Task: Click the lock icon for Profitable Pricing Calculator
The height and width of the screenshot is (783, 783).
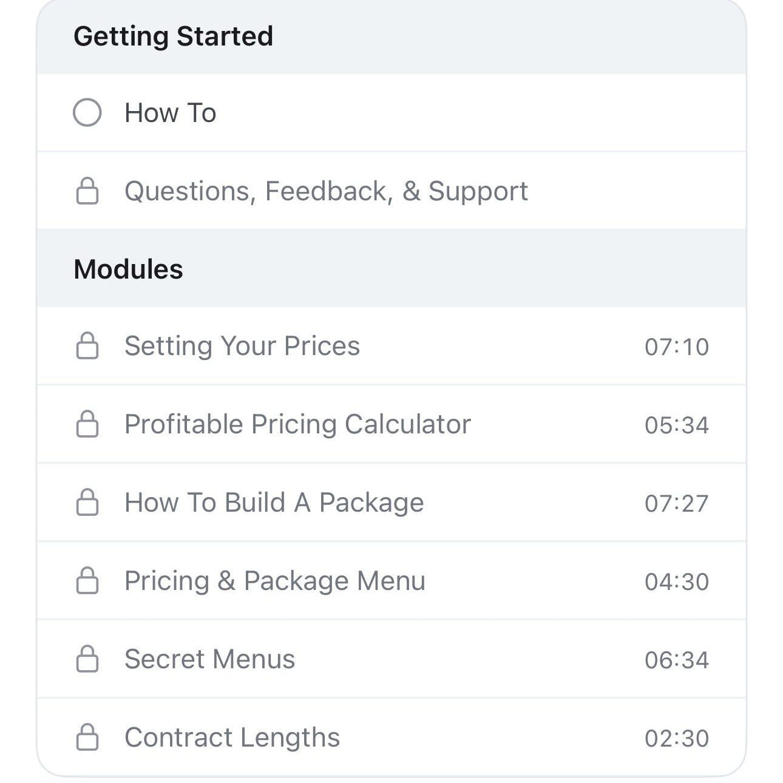Action: coord(87,424)
